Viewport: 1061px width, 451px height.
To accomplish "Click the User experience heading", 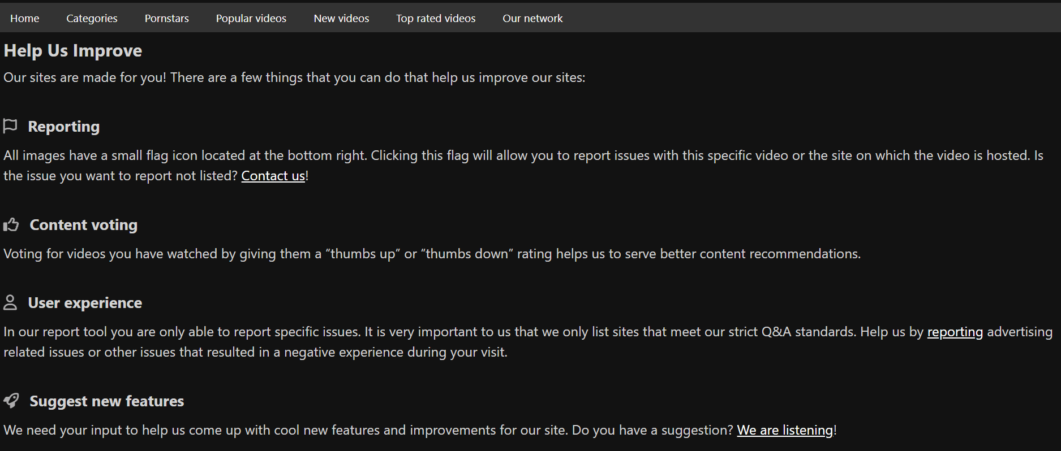I will (x=85, y=303).
